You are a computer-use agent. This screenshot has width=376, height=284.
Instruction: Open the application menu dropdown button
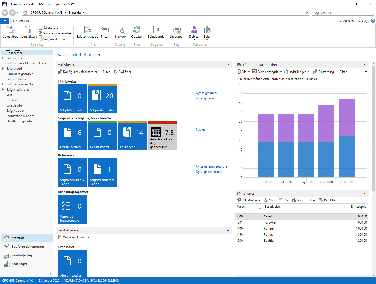tap(5, 21)
